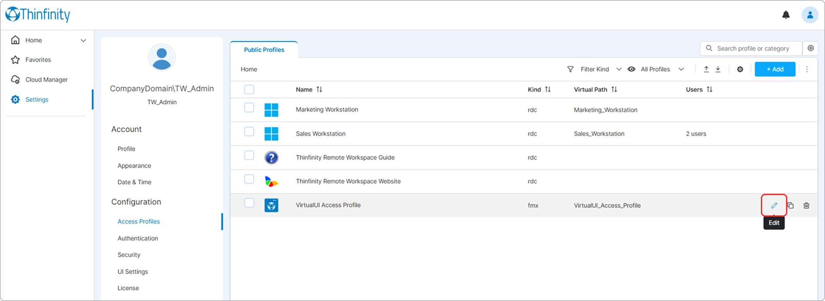The width and height of the screenshot is (825, 301).
Task: Sort by Users column arrows
Action: coord(709,90)
